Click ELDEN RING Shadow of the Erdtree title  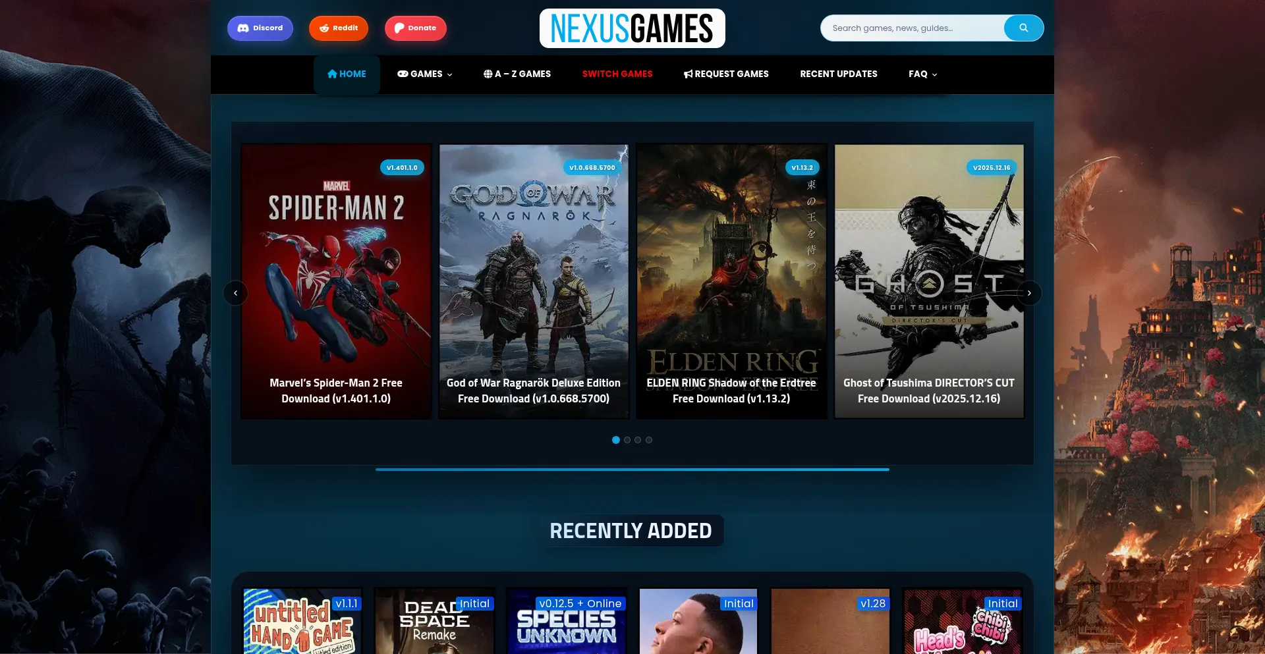pos(731,391)
